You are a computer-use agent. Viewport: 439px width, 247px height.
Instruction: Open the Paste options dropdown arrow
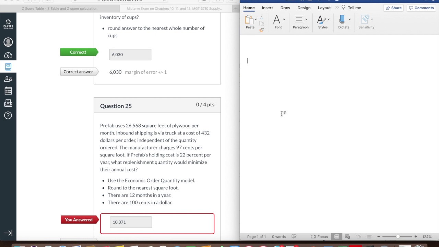point(256,20)
